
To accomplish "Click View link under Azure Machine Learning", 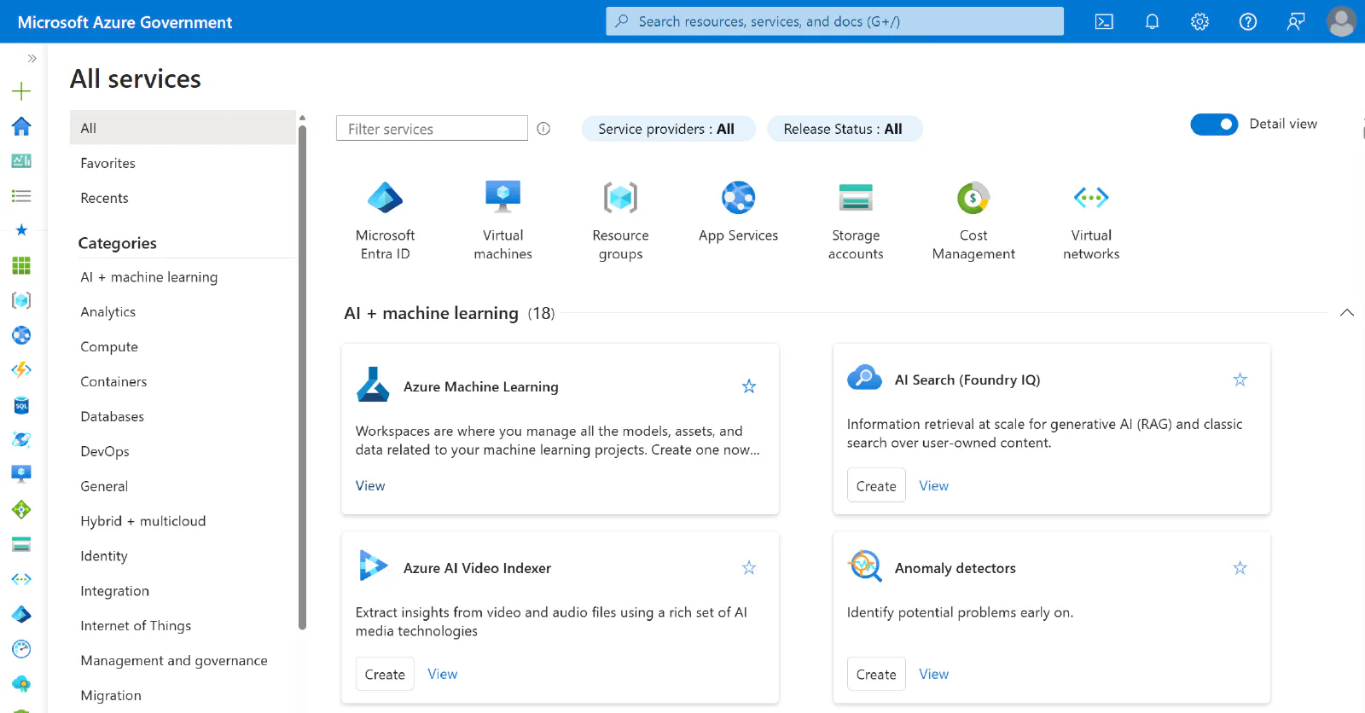I will (370, 485).
